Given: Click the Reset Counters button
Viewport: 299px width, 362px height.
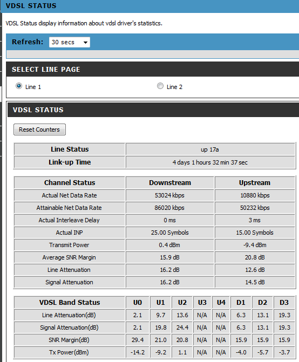Looking at the screenshot, I should click(x=39, y=129).
